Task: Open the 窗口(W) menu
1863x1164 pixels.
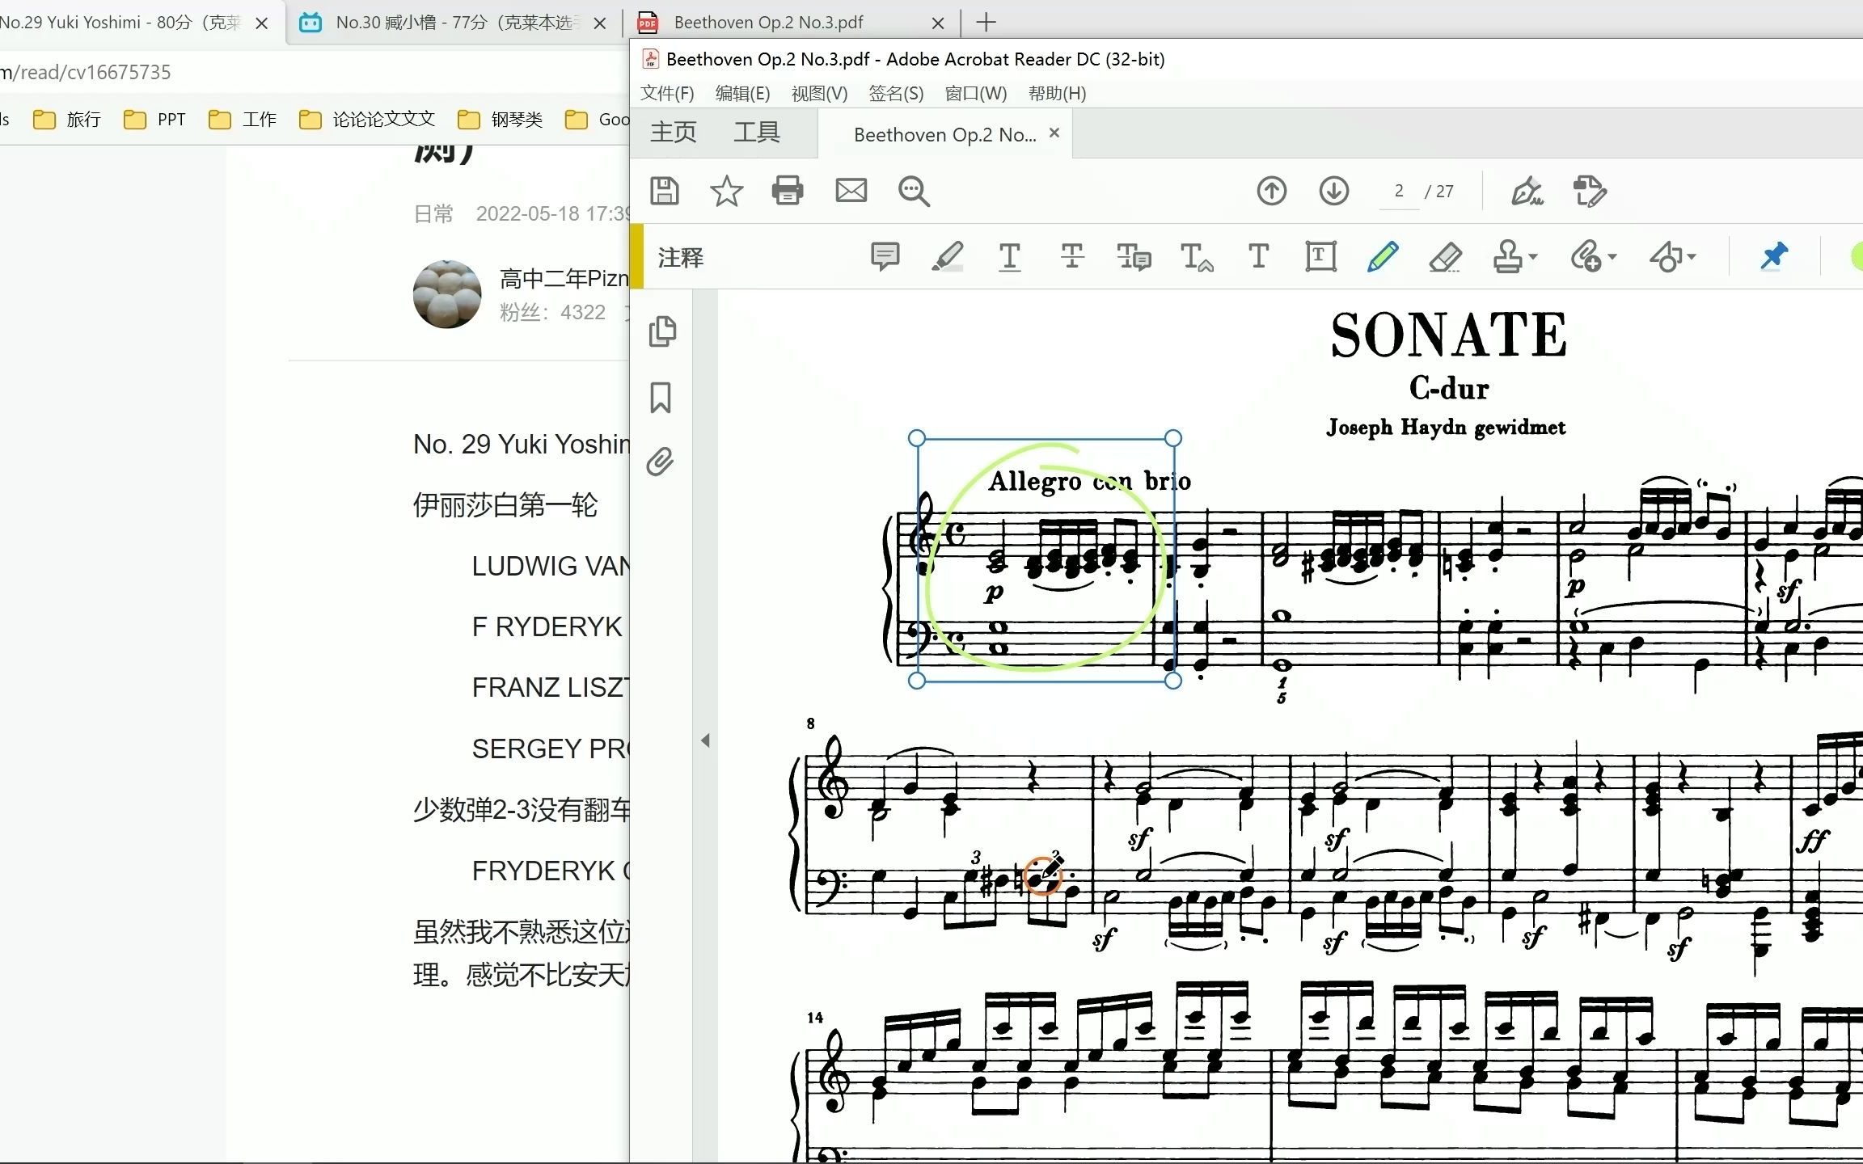Action: point(975,93)
